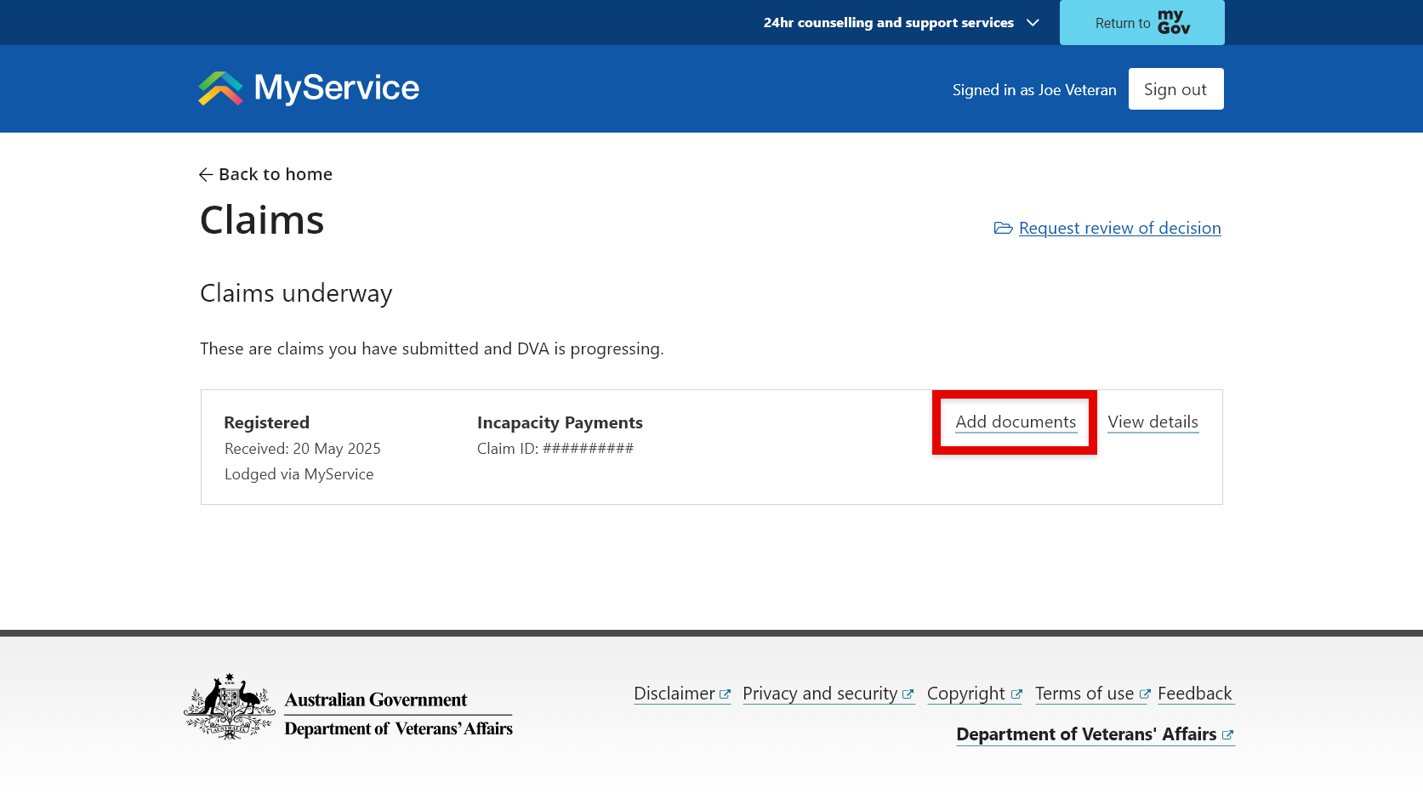
Task: Select the Back to home navigation item
Action: (275, 174)
